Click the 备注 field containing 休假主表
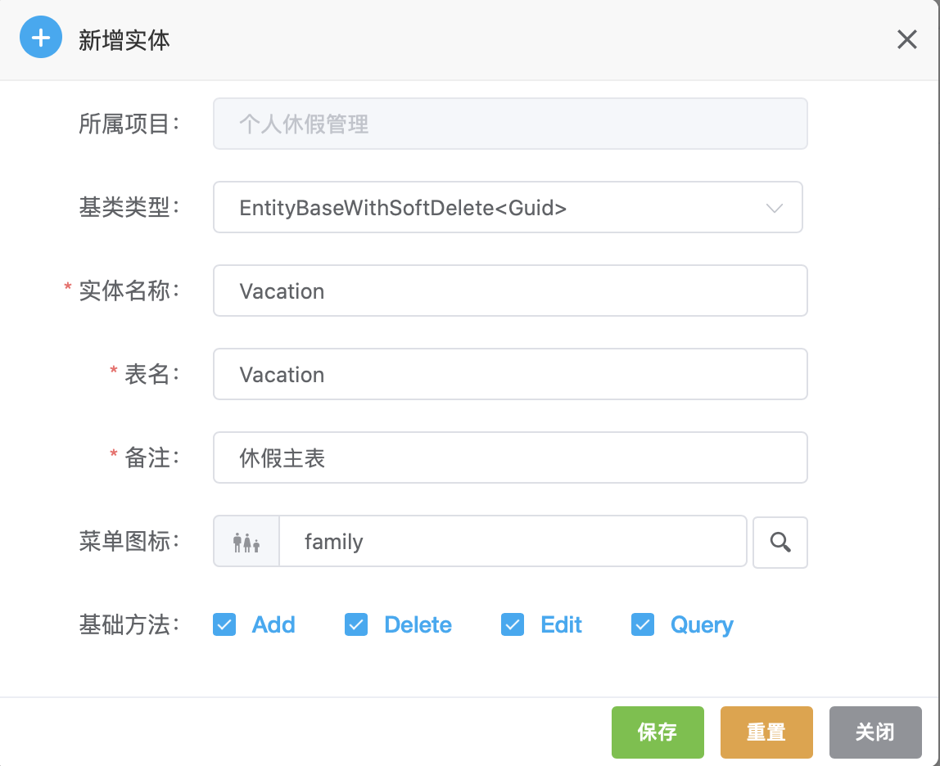 tap(510, 458)
